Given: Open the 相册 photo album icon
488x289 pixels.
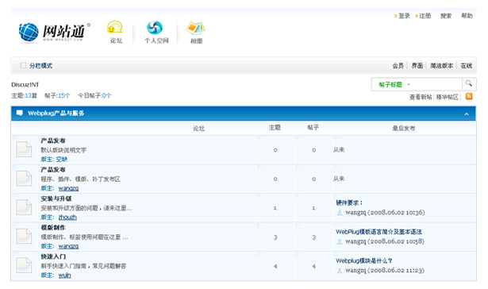Looking at the screenshot, I should [x=195, y=28].
